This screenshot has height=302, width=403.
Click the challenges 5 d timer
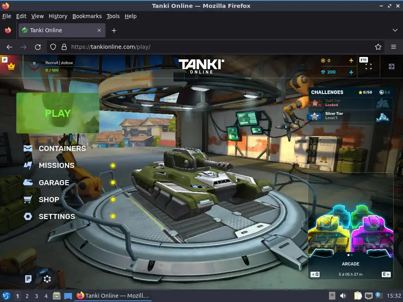pyautogui.click(x=385, y=92)
